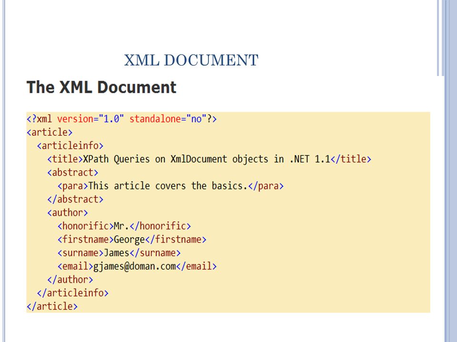Image resolution: width=457 pixels, height=342 pixels.
Task: Click the opening <author> tag line
Action: point(67,213)
